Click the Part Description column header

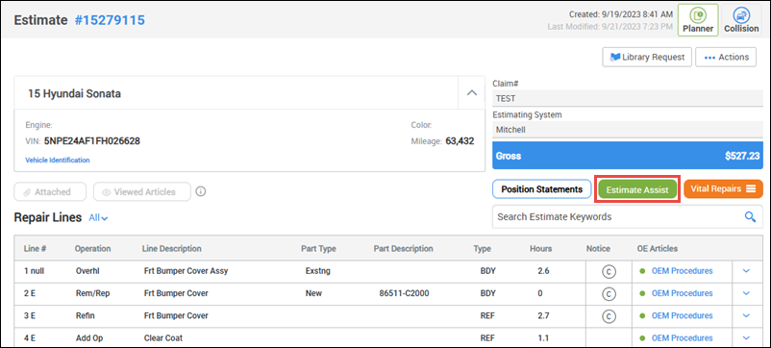(x=403, y=249)
